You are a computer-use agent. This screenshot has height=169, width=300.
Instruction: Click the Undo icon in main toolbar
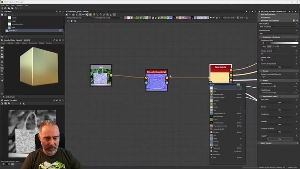[16, 8]
